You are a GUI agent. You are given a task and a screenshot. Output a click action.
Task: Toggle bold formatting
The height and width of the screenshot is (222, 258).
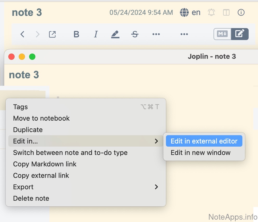tap(76, 34)
